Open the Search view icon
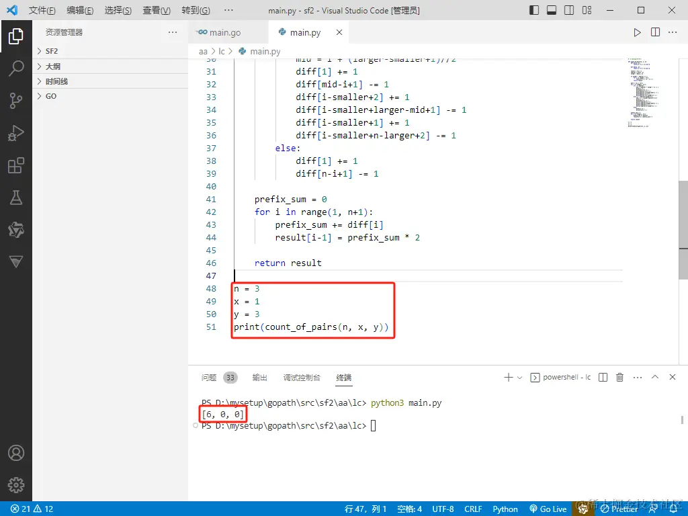This screenshot has width=688, height=516. tap(16, 69)
